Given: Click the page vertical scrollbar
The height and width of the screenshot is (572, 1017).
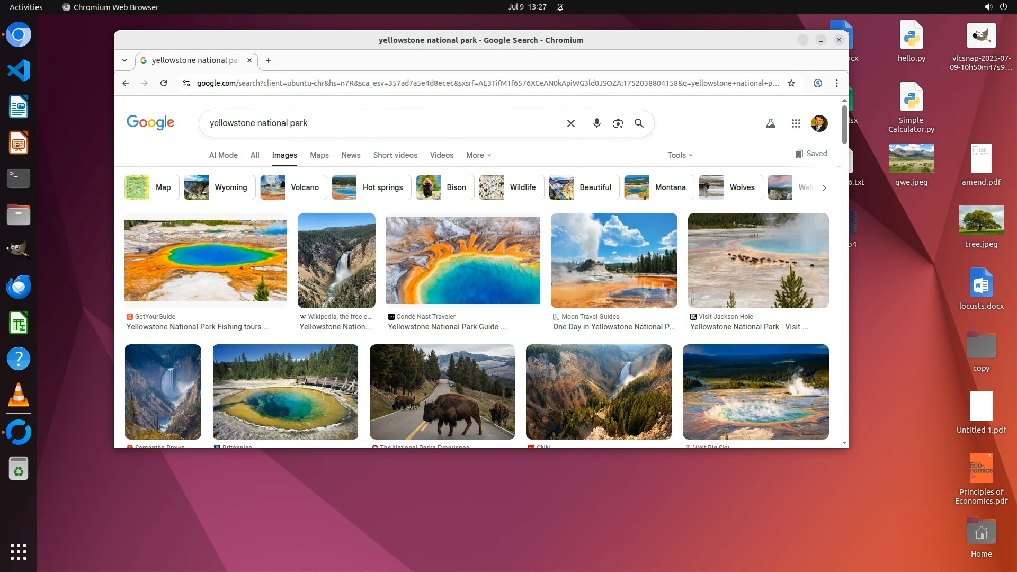Looking at the screenshot, I should tap(844, 124).
